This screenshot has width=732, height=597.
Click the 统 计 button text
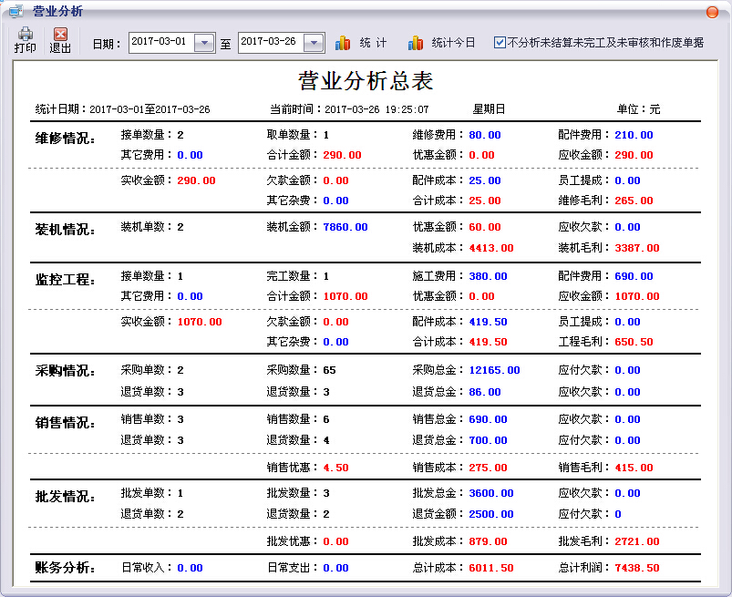click(373, 43)
